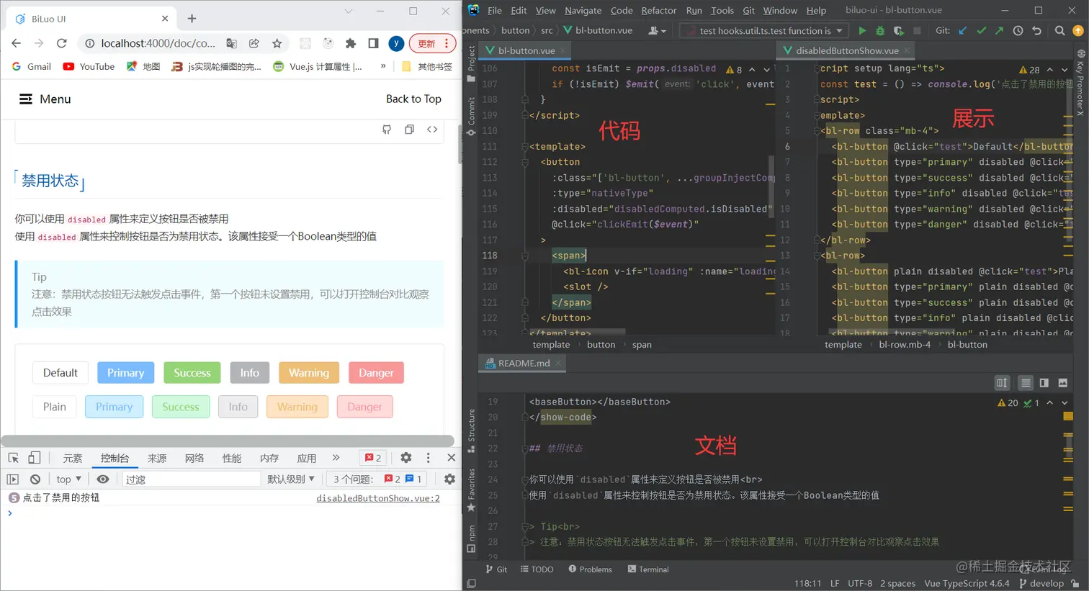Open console settings gear on filter row
The height and width of the screenshot is (591, 1089).
coord(449,479)
